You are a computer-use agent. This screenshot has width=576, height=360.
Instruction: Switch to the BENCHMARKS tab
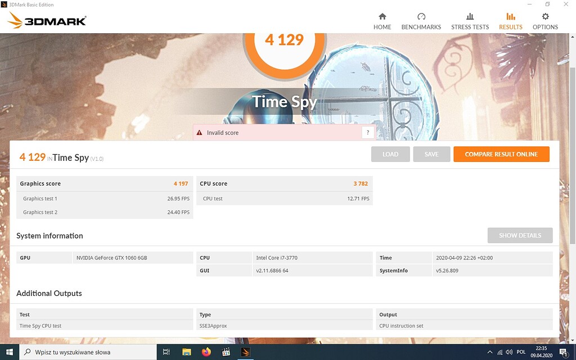[x=421, y=21]
